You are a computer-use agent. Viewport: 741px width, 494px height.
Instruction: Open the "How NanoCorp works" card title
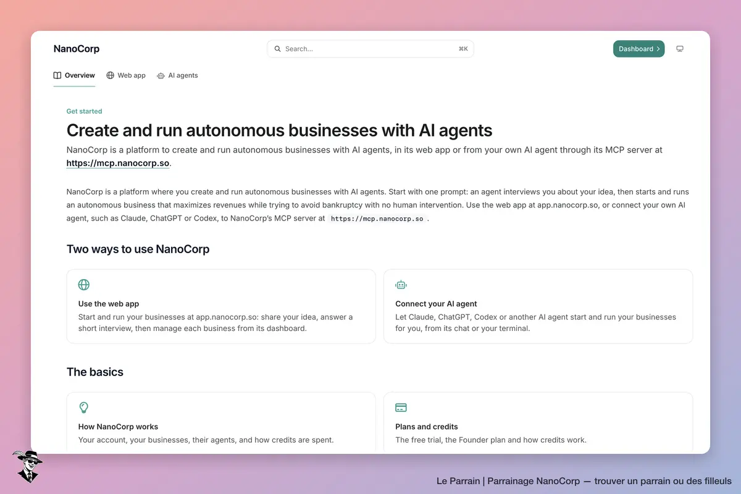118,427
